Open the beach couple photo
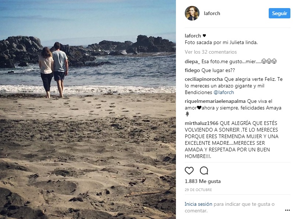 [x=88, y=109]
